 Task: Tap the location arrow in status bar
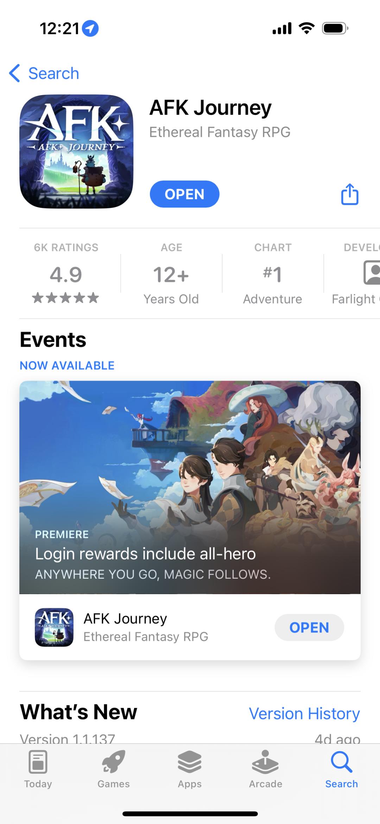tap(90, 29)
